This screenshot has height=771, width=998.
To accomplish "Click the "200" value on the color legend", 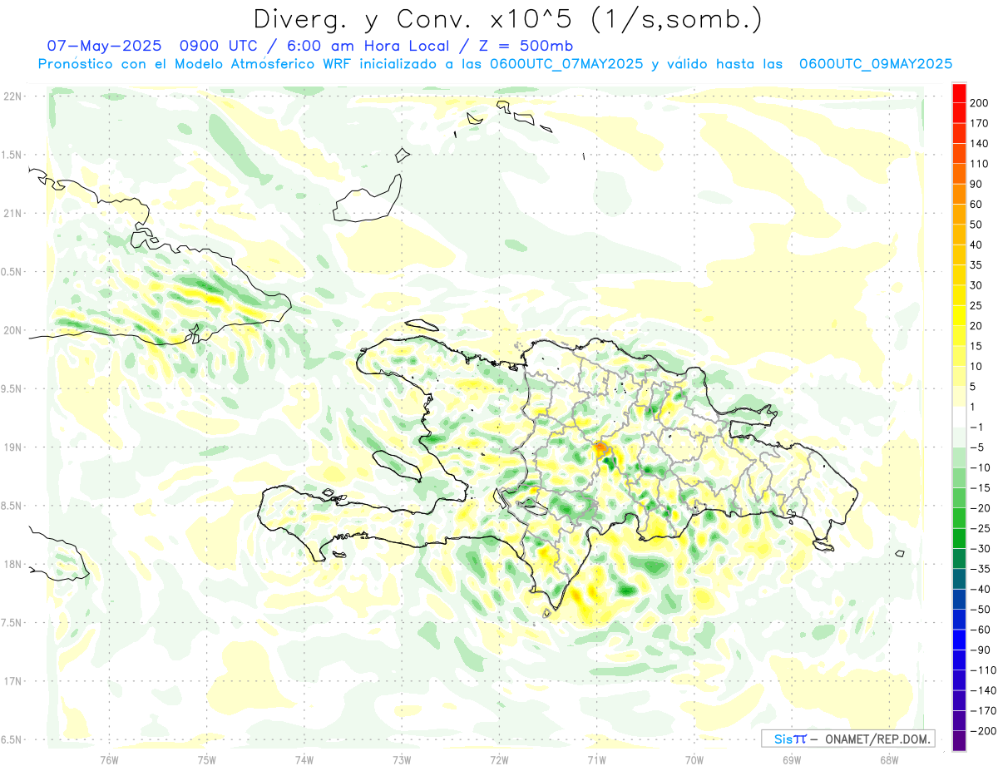I will [x=979, y=103].
